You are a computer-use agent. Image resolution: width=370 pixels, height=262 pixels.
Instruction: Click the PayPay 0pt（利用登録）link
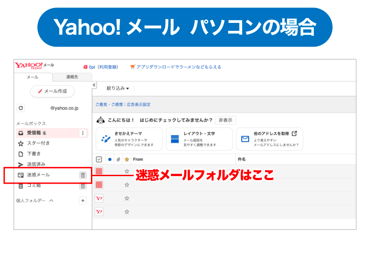coord(101,67)
